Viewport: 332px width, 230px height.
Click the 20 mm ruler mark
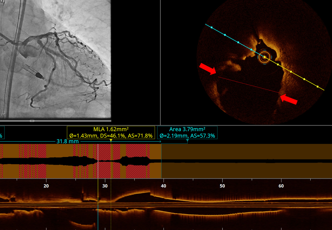[x=46, y=186]
